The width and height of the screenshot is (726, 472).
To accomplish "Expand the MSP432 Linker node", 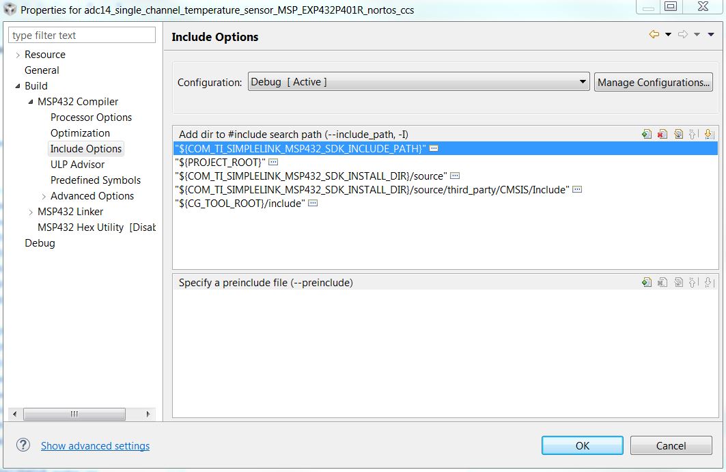I will pos(31,212).
